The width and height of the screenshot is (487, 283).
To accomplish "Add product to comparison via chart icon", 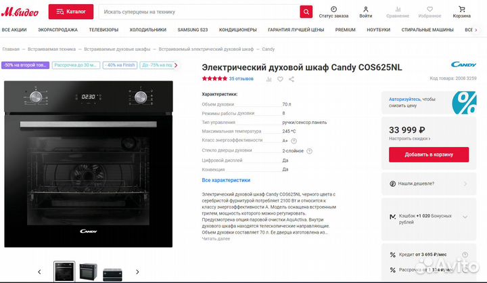I will click(269, 79).
